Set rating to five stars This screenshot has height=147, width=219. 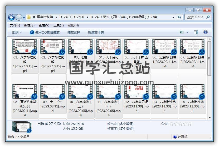[190, 124]
